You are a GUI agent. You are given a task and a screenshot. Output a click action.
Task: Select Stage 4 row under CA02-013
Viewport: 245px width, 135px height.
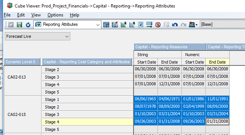88,85
